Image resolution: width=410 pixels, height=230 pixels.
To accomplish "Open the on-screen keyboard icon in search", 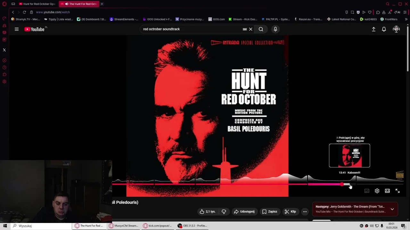I will [245, 29].
